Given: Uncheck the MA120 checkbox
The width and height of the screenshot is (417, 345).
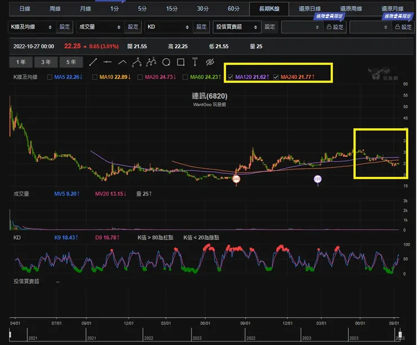Looking at the screenshot, I should [230, 77].
